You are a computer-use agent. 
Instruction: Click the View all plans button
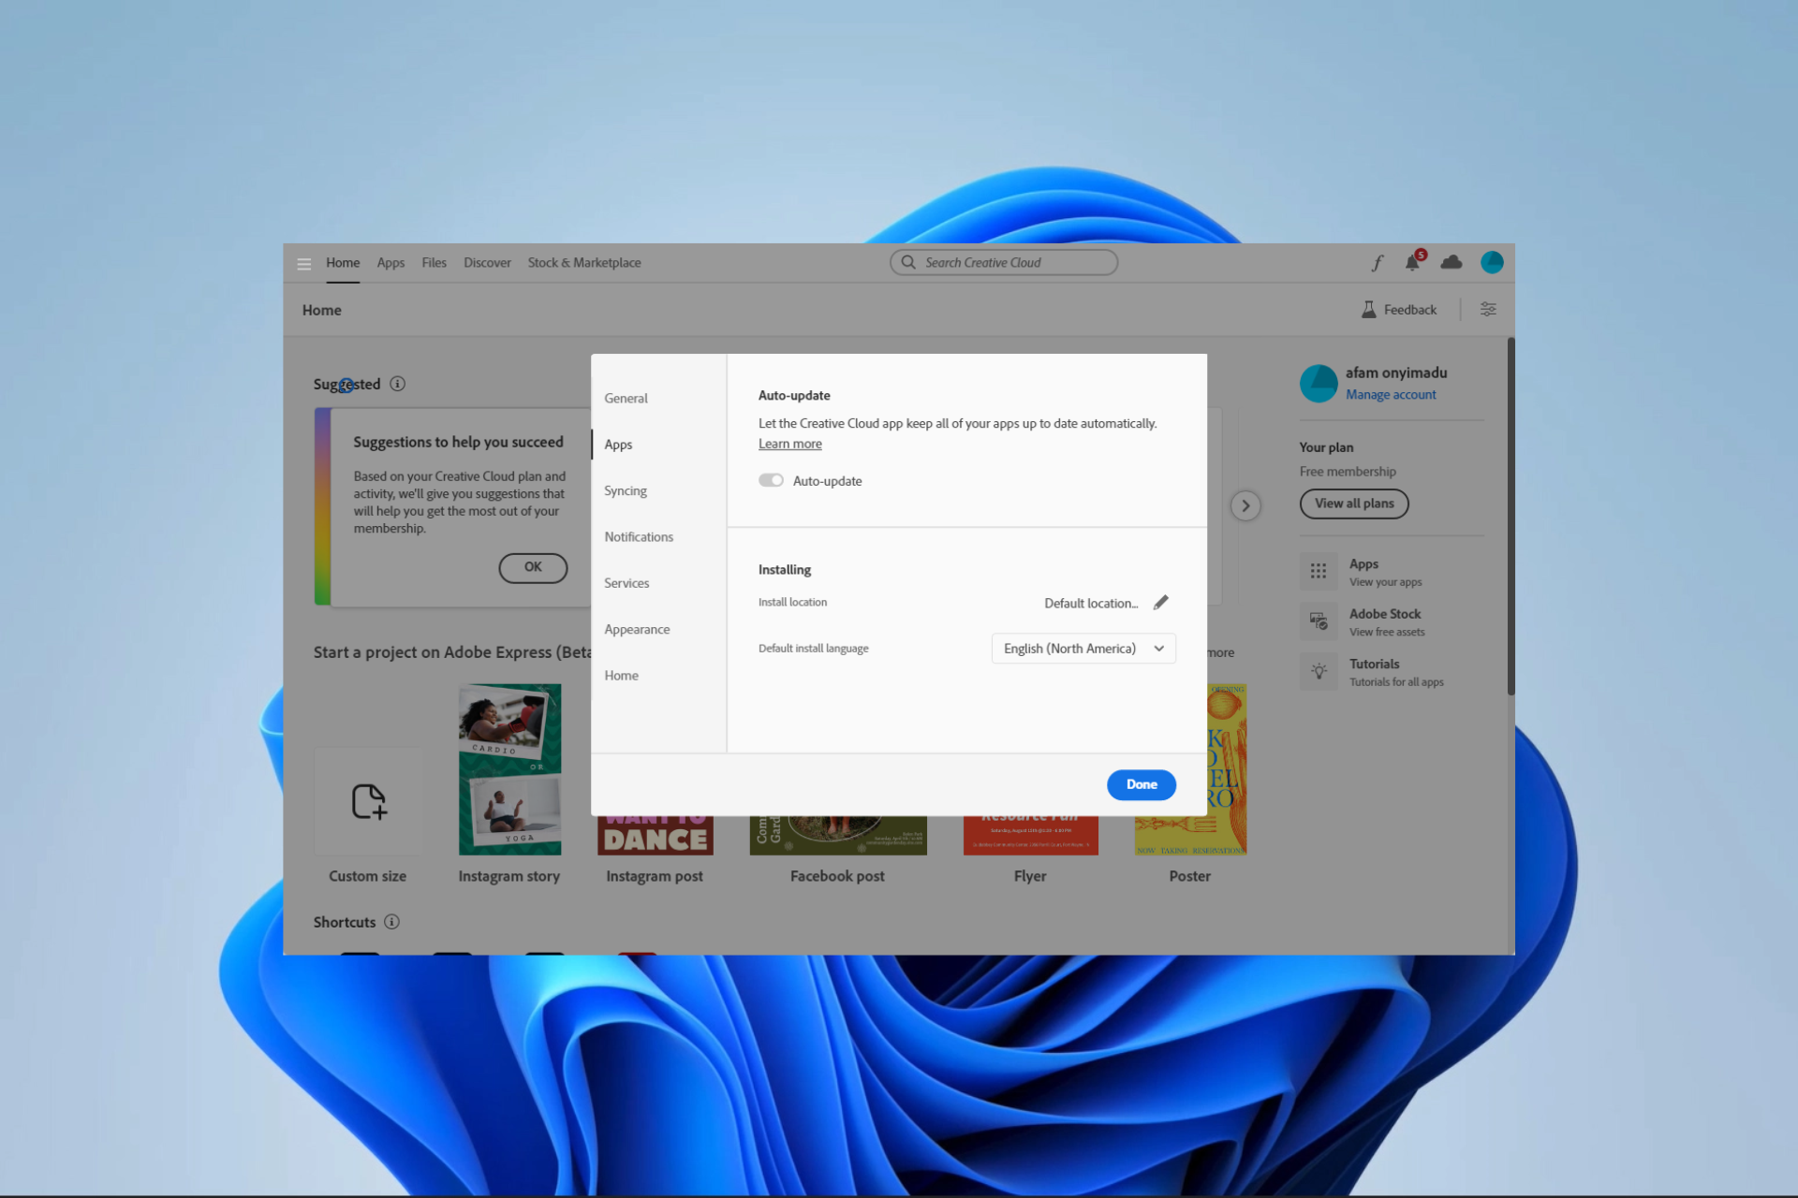coord(1353,504)
